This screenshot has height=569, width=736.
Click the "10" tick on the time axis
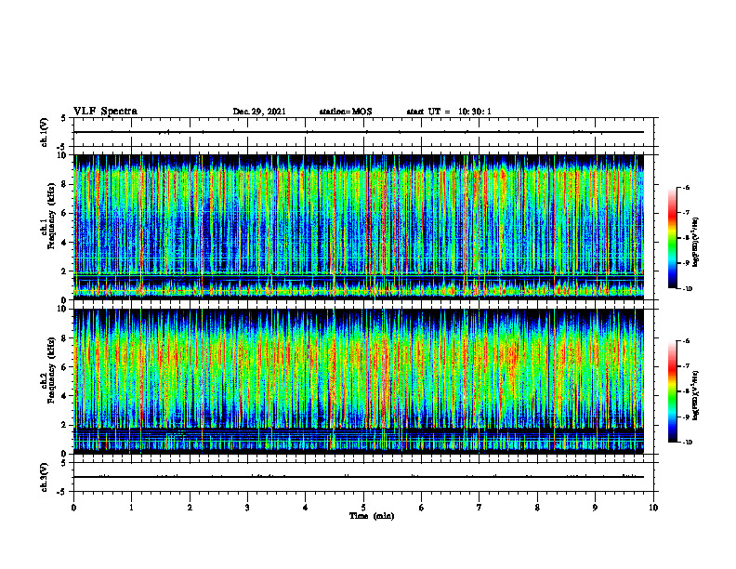click(653, 508)
